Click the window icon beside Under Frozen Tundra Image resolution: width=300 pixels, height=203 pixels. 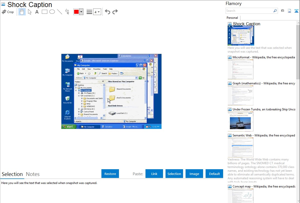click(x=230, y=109)
